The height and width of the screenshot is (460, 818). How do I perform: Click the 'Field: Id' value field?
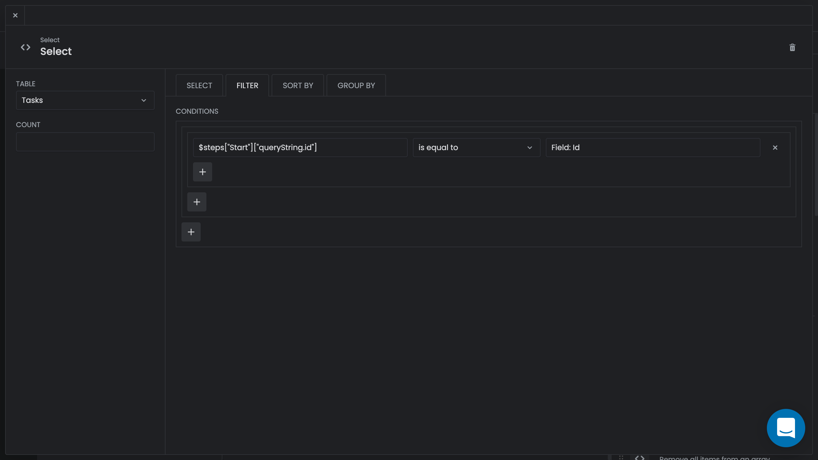click(653, 148)
